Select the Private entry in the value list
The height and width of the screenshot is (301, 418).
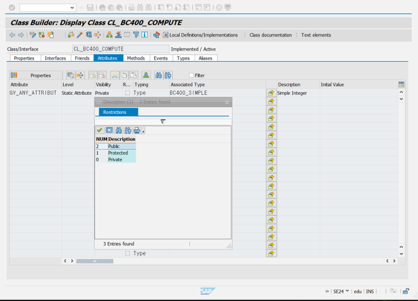coord(115,160)
